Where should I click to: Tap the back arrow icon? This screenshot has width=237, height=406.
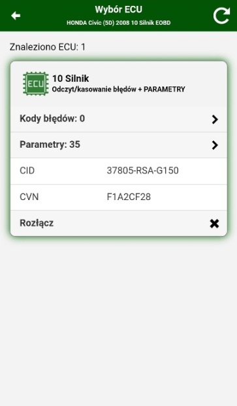click(16, 16)
